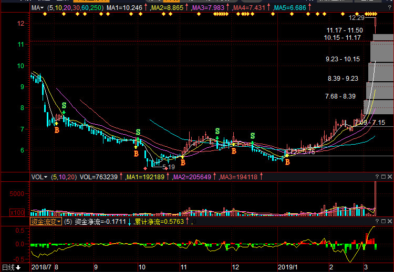Click the 8.39 - 9.23 price range label
394x272 pixels.
(343, 79)
